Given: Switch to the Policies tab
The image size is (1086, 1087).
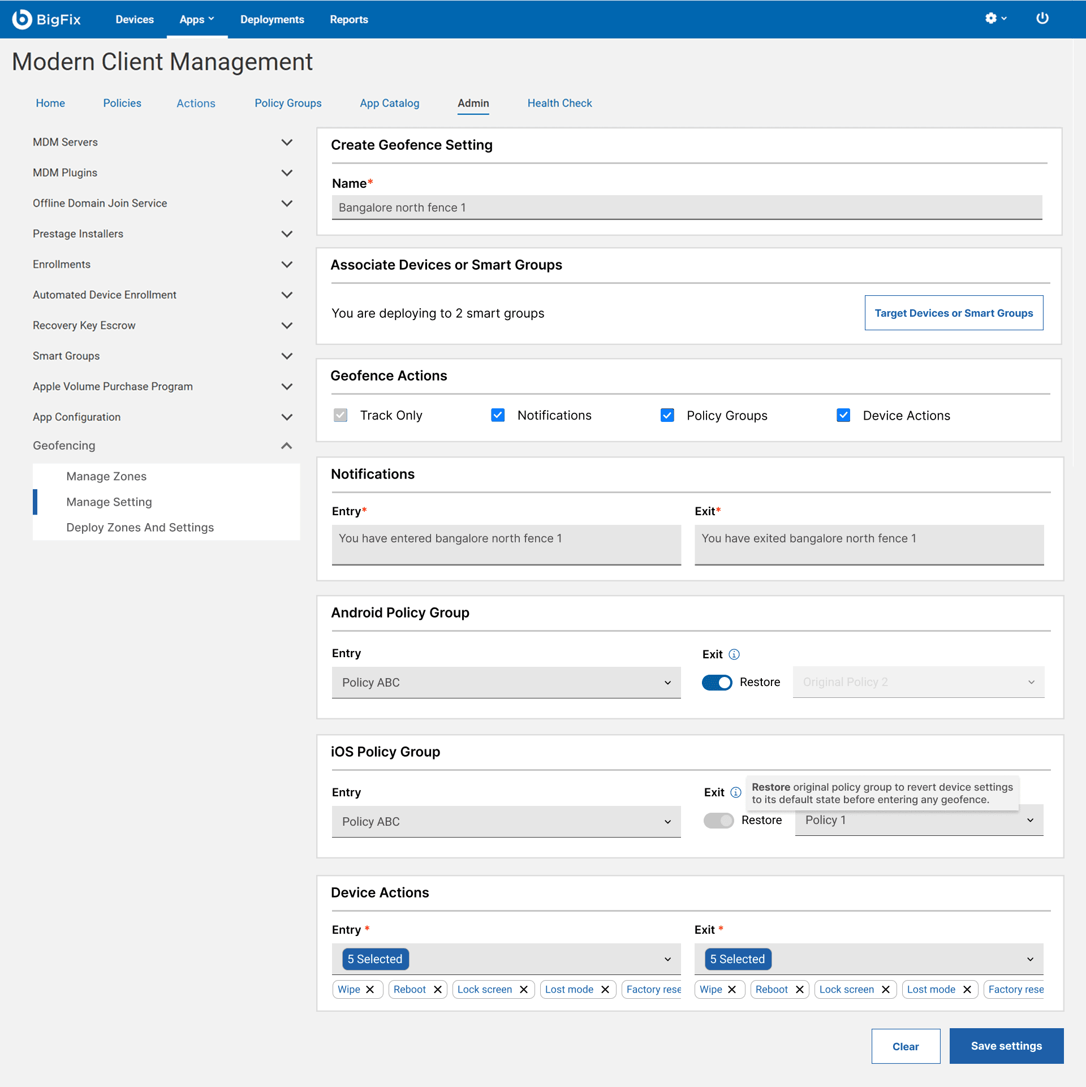Looking at the screenshot, I should tap(122, 103).
